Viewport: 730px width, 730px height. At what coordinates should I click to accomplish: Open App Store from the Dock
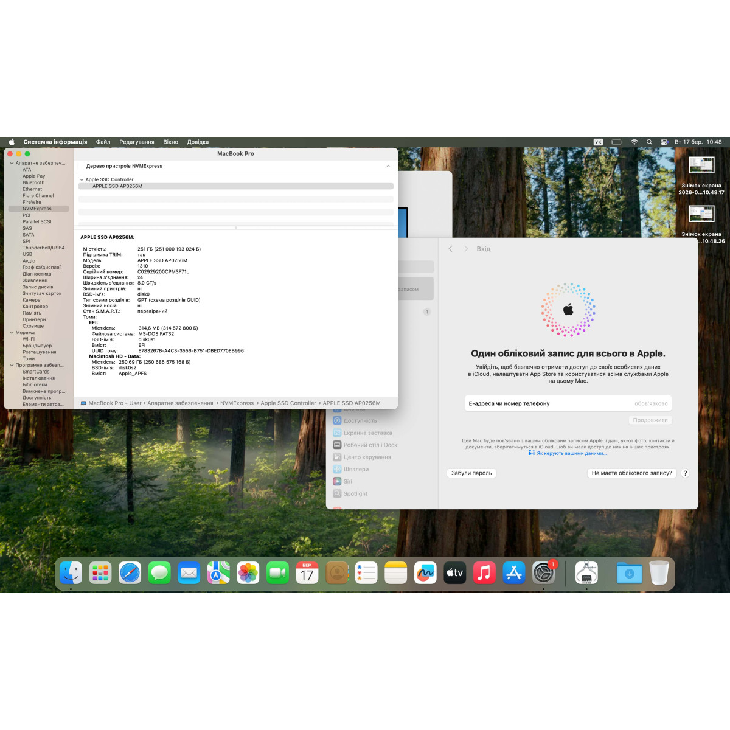coord(514,572)
